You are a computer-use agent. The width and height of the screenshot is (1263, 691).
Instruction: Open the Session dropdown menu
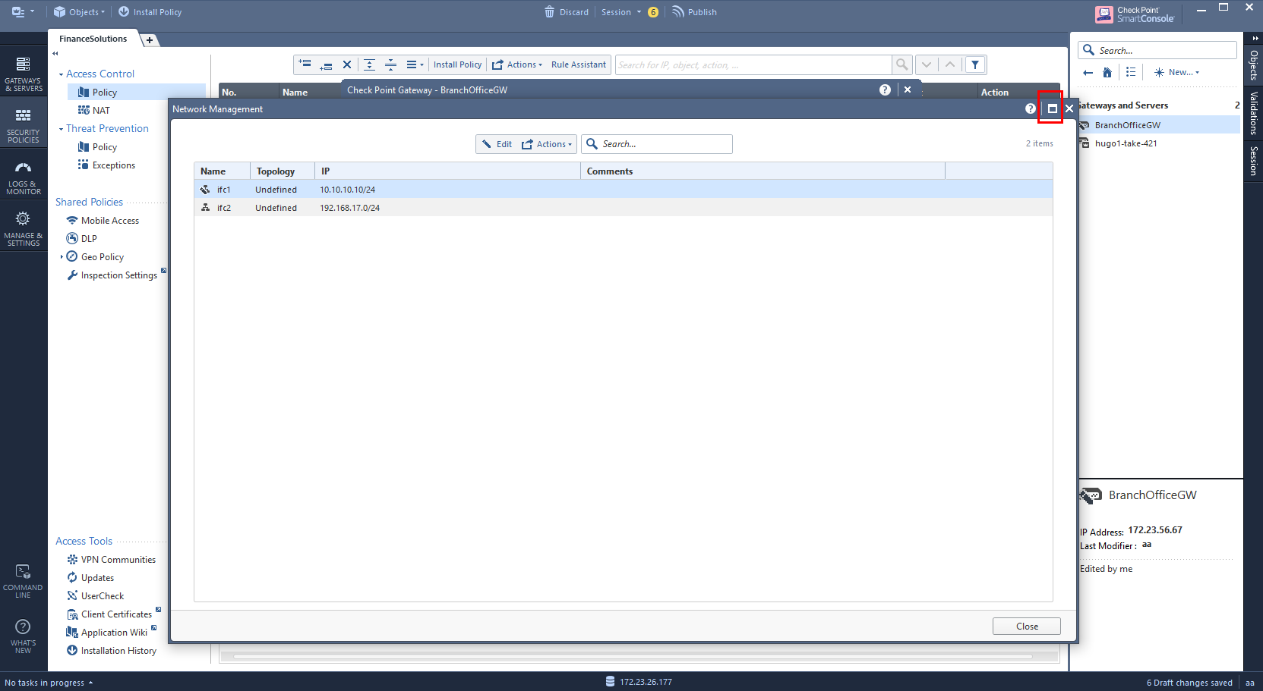click(621, 12)
